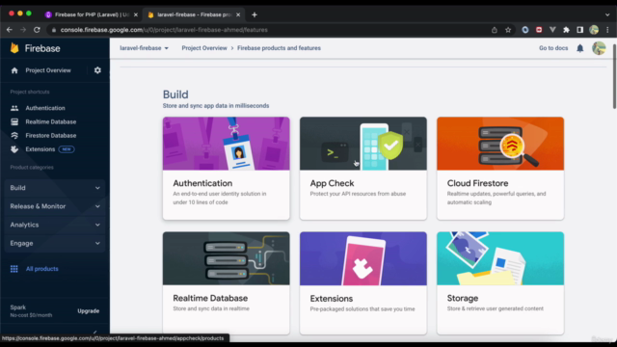Click the Firestore Database icon in sidebar
This screenshot has width=617, height=347.
(14, 135)
